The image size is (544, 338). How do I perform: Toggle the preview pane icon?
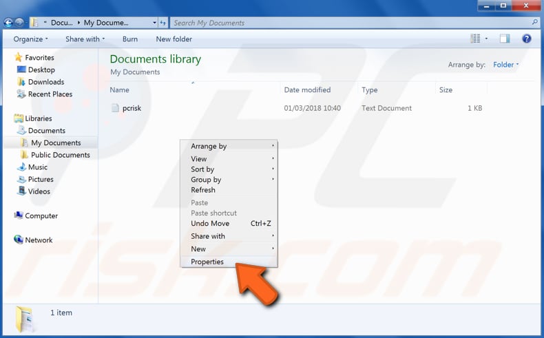tap(505, 39)
